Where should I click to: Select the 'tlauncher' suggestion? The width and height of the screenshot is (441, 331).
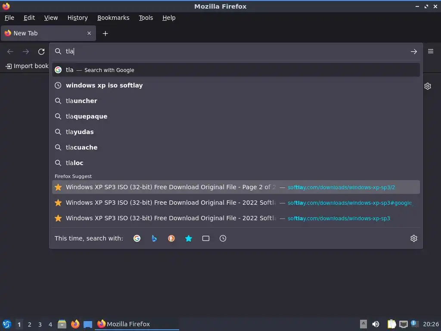236,101
